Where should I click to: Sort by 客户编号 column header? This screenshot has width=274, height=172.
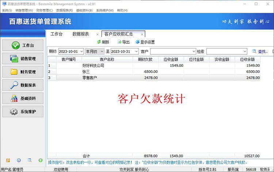(x=69, y=60)
